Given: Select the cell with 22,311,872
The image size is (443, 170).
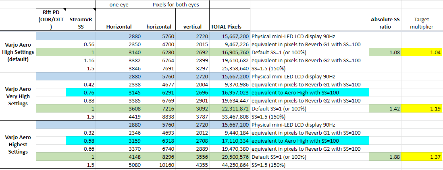Looking at the screenshot, I should point(230,109).
